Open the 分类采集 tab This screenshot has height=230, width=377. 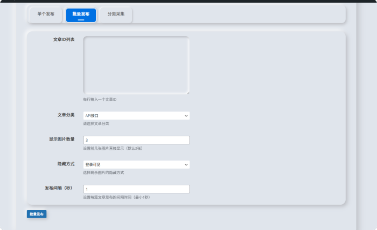point(116,14)
